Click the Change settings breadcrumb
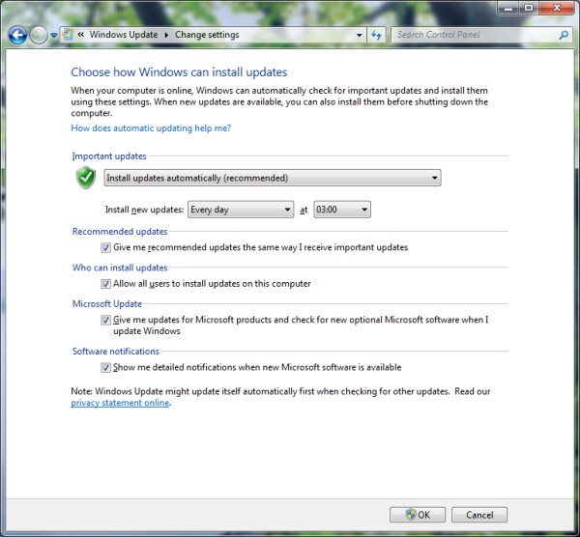Image resolution: width=580 pixels, height=537 pixels. point(207,35)
